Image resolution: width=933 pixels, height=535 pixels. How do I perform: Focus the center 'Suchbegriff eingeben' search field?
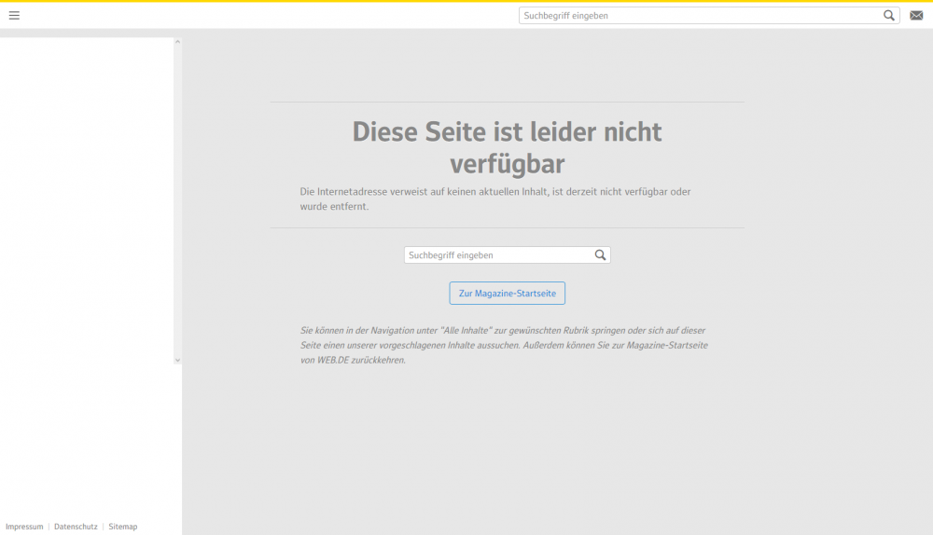click(497, 254)
